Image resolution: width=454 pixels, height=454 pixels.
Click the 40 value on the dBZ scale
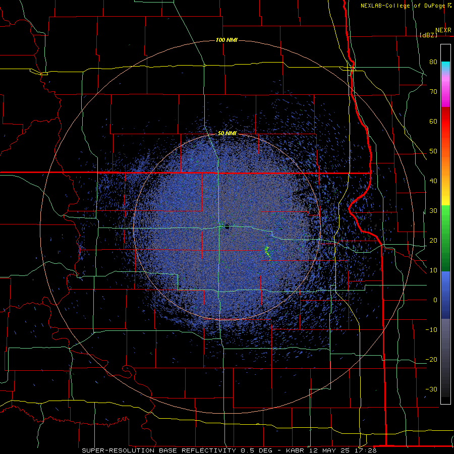[x=433, y=181]
